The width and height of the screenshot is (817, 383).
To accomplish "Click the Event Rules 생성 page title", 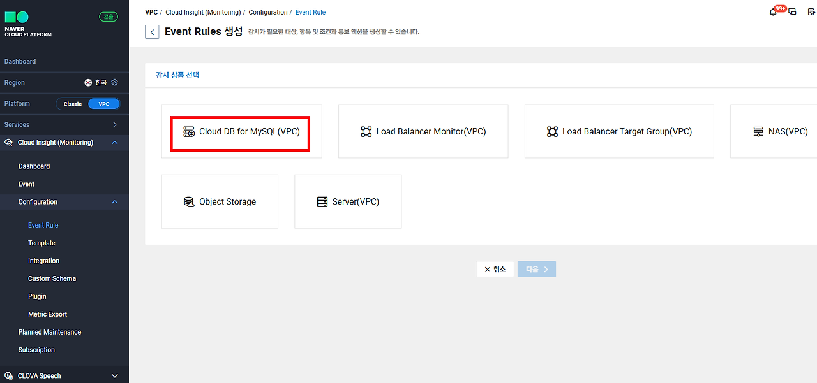I will click(x=204, y=31).
